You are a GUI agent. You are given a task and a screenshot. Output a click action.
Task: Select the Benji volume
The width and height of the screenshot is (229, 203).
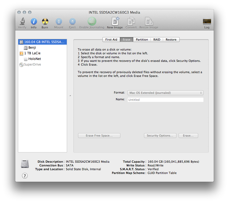(42, 47)
